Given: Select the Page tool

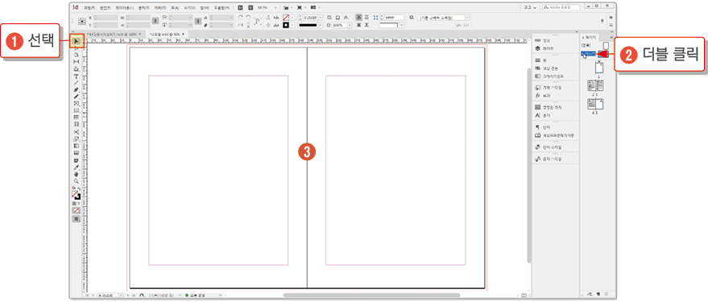Looking at the screenshot, I should [77, 55].
